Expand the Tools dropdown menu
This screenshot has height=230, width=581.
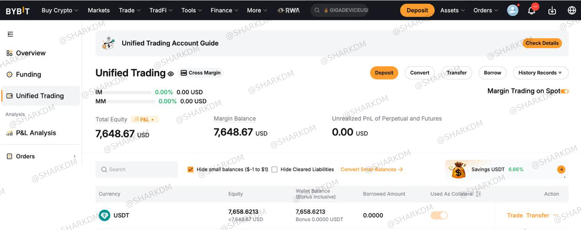[192, 10]
